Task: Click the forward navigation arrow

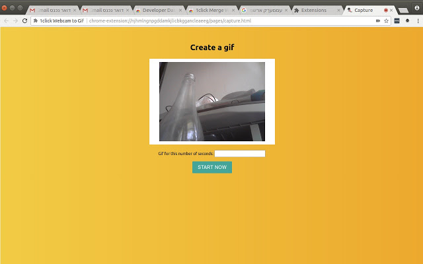Action: [x=15, y=20]
